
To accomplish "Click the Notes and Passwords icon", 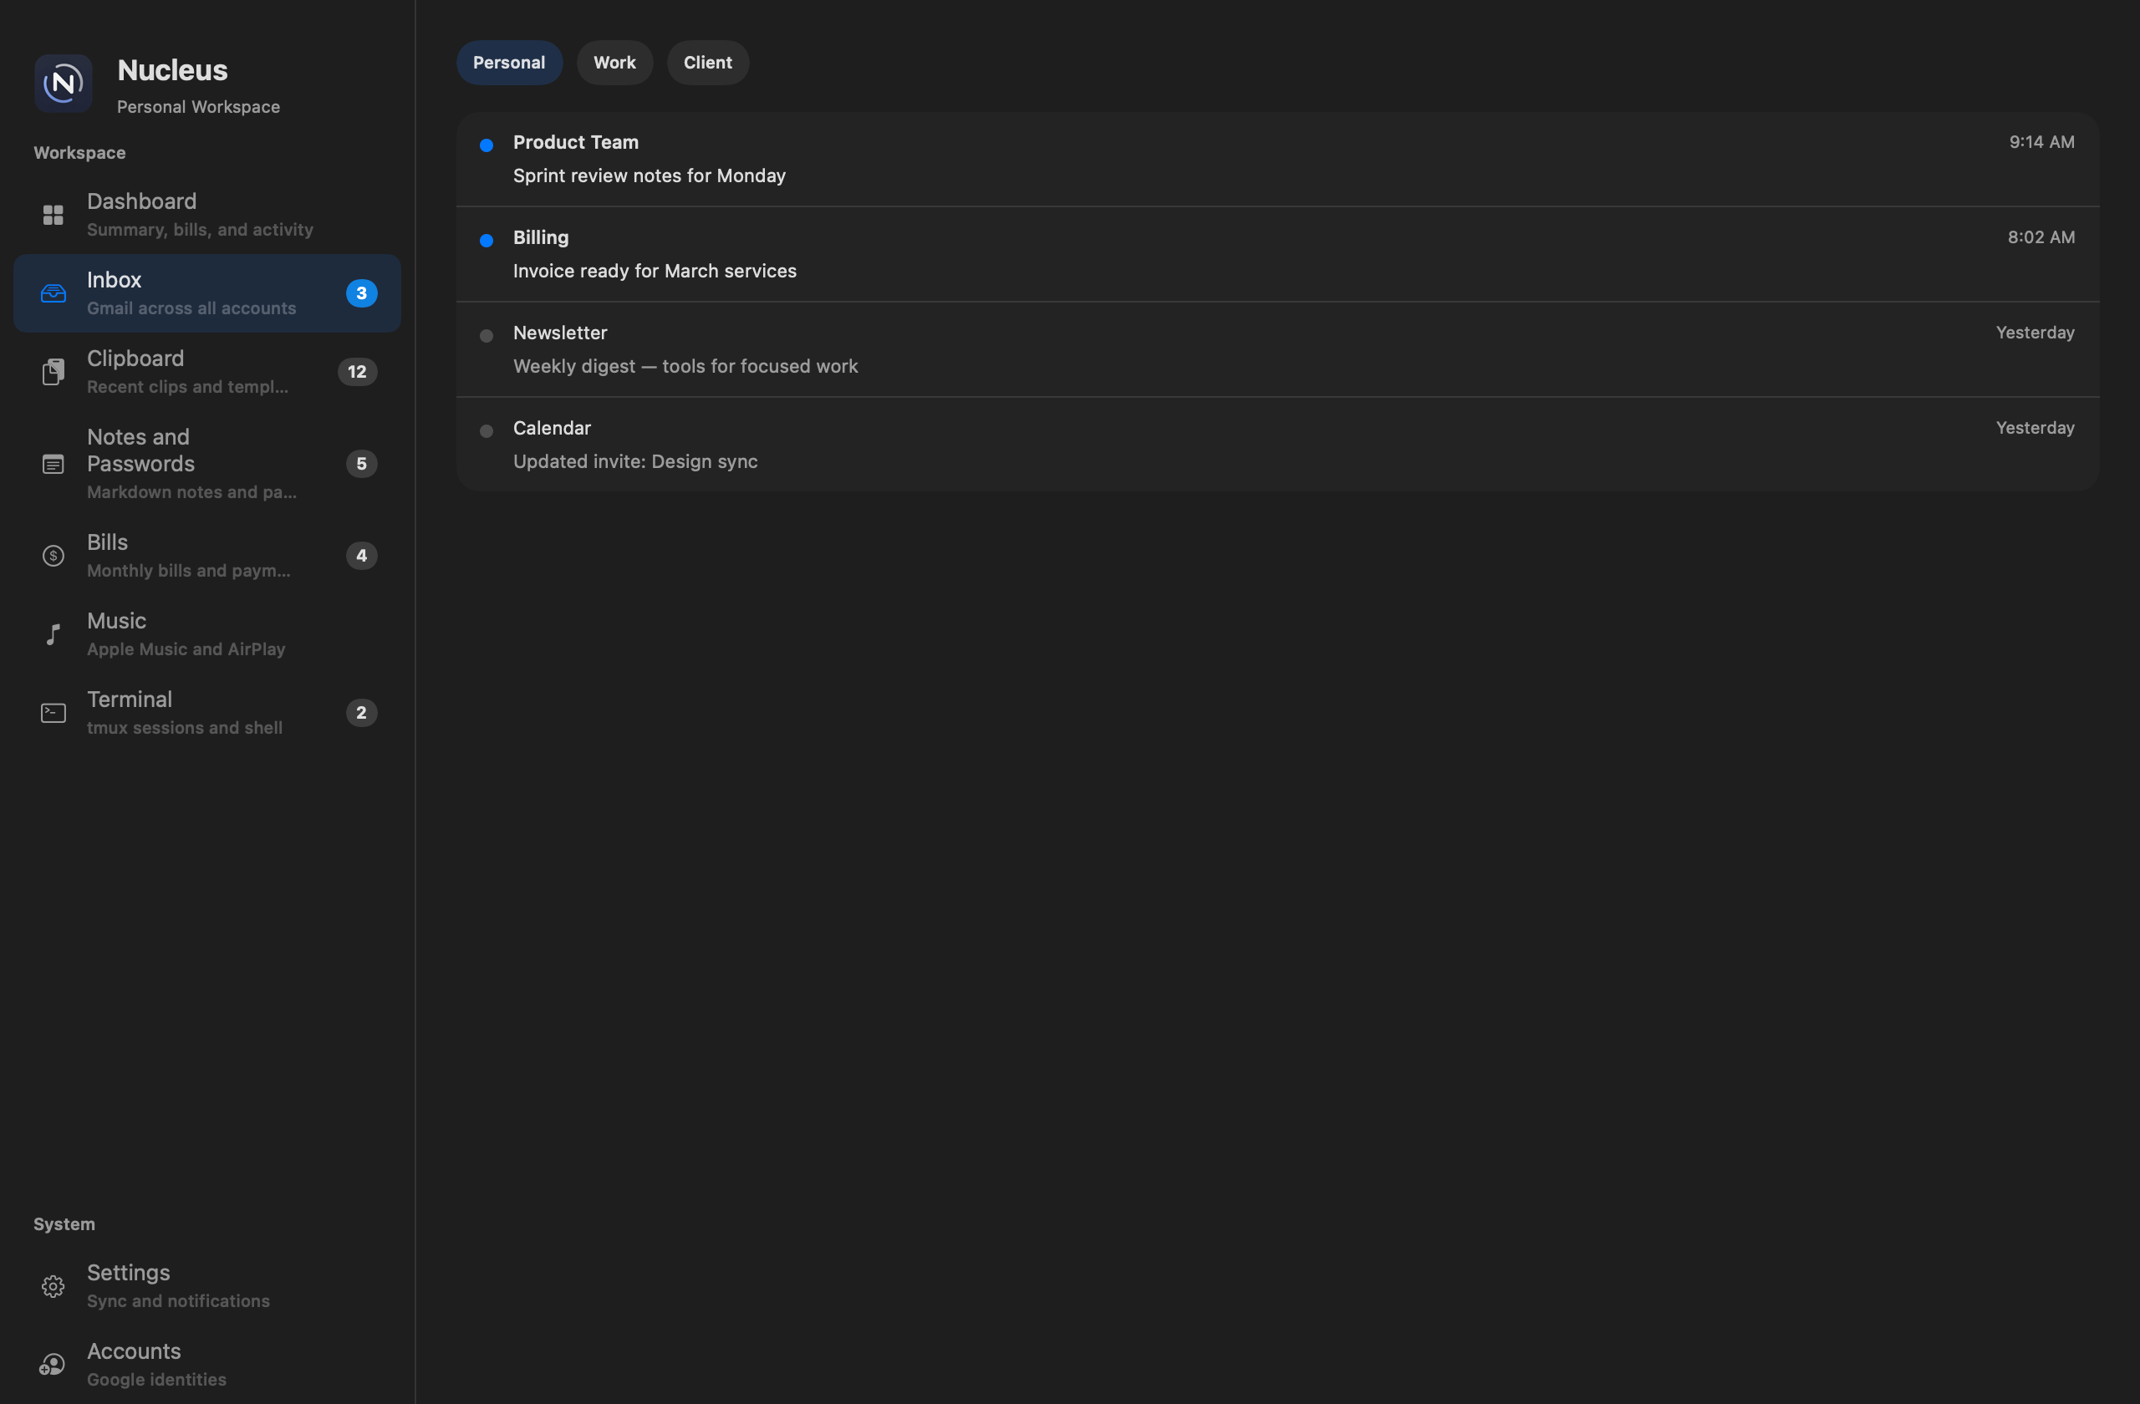I will [53, 464].
